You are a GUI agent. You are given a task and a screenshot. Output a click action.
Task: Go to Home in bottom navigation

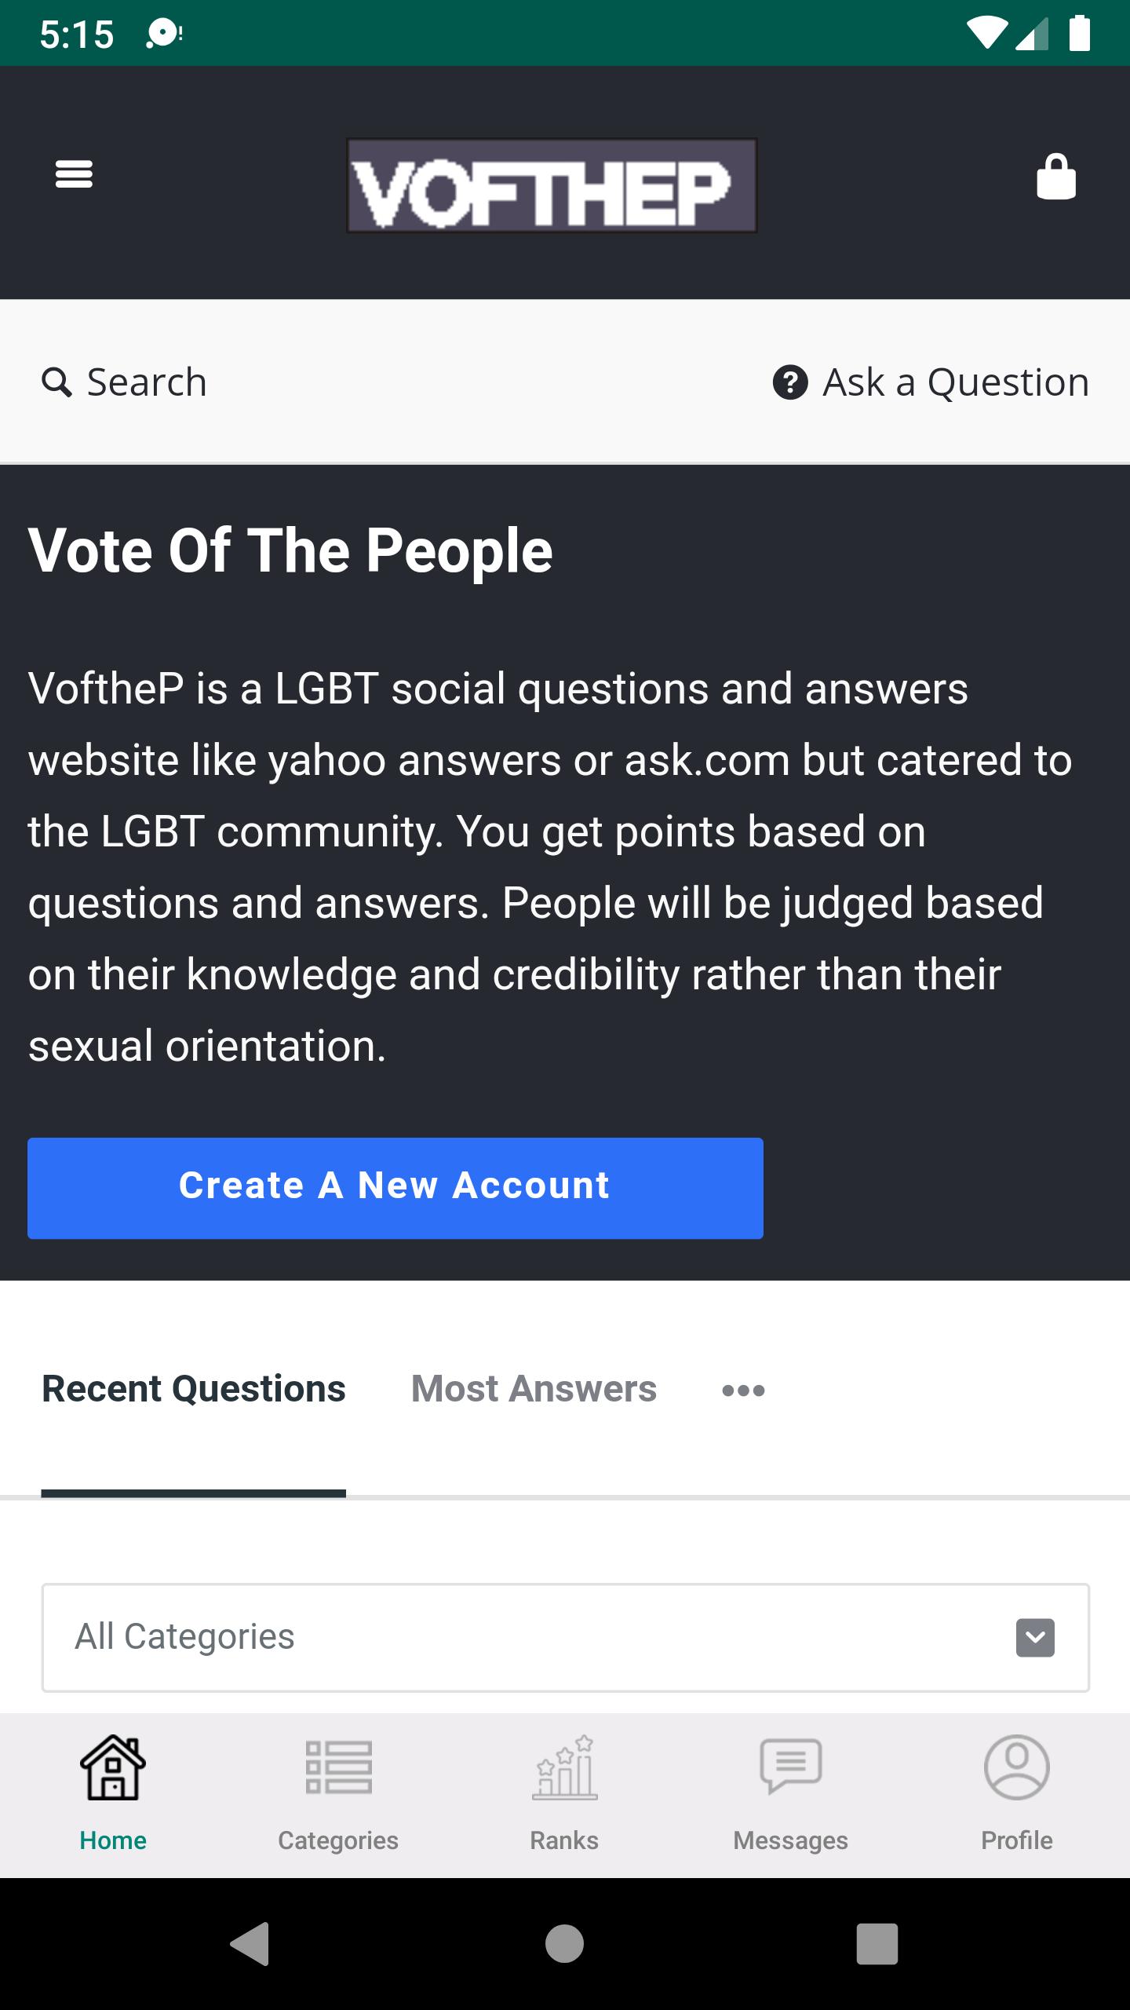click(x=113, y=1794)
